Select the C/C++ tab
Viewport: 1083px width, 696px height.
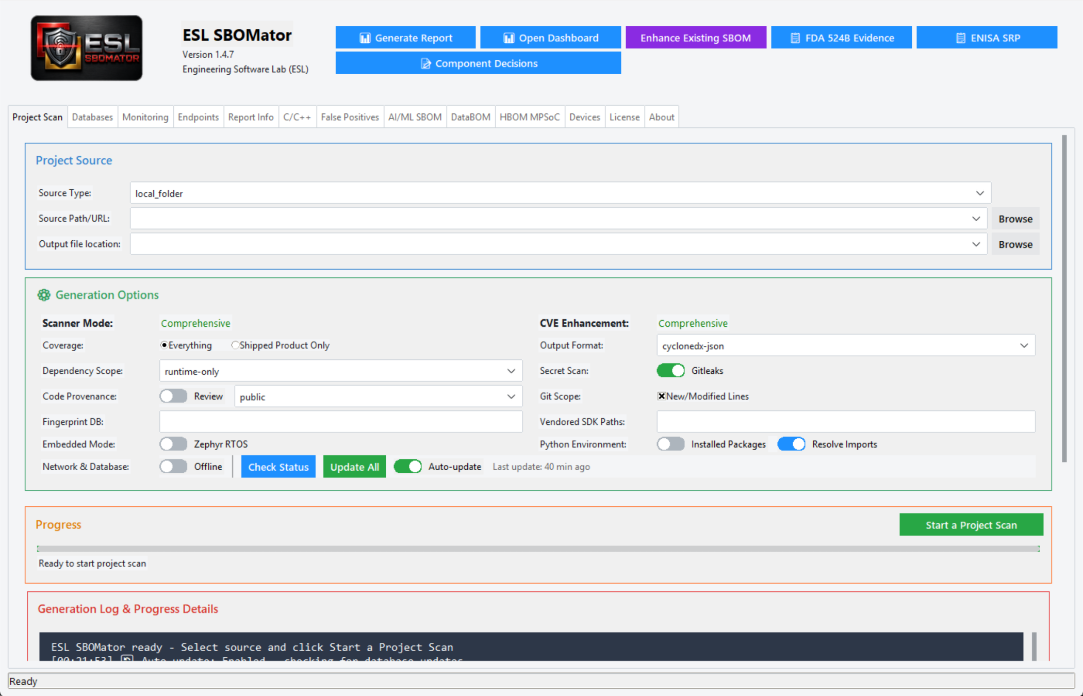pyautogui.click(x=297, y=117)
